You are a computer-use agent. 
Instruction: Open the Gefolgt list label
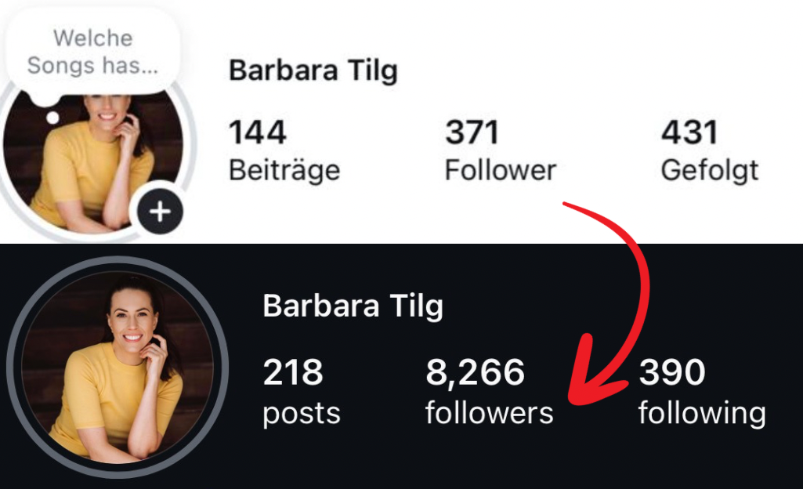[x=710, y=171]
